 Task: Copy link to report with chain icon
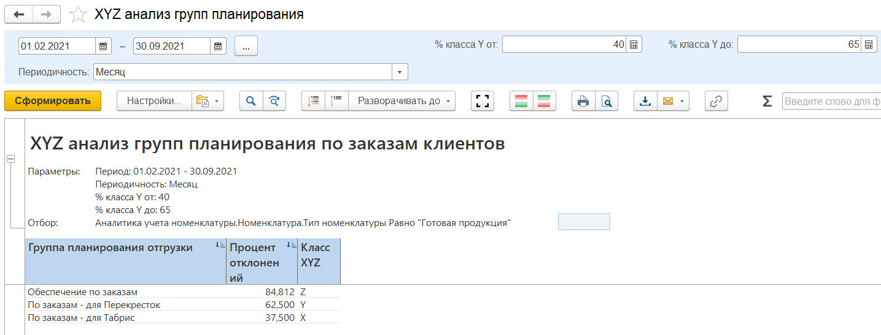click(715, 102)
